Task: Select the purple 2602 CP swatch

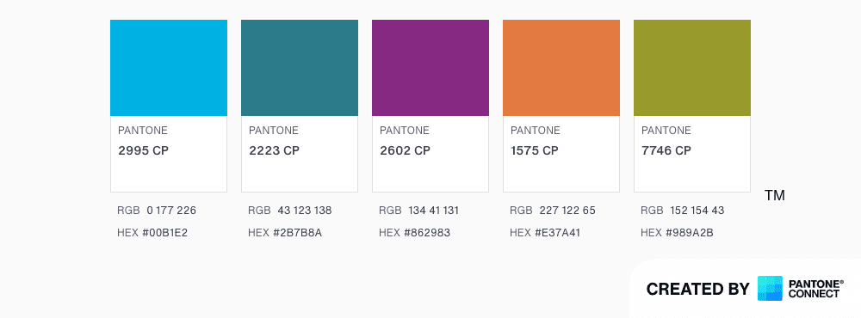Action: click(430, 68)
